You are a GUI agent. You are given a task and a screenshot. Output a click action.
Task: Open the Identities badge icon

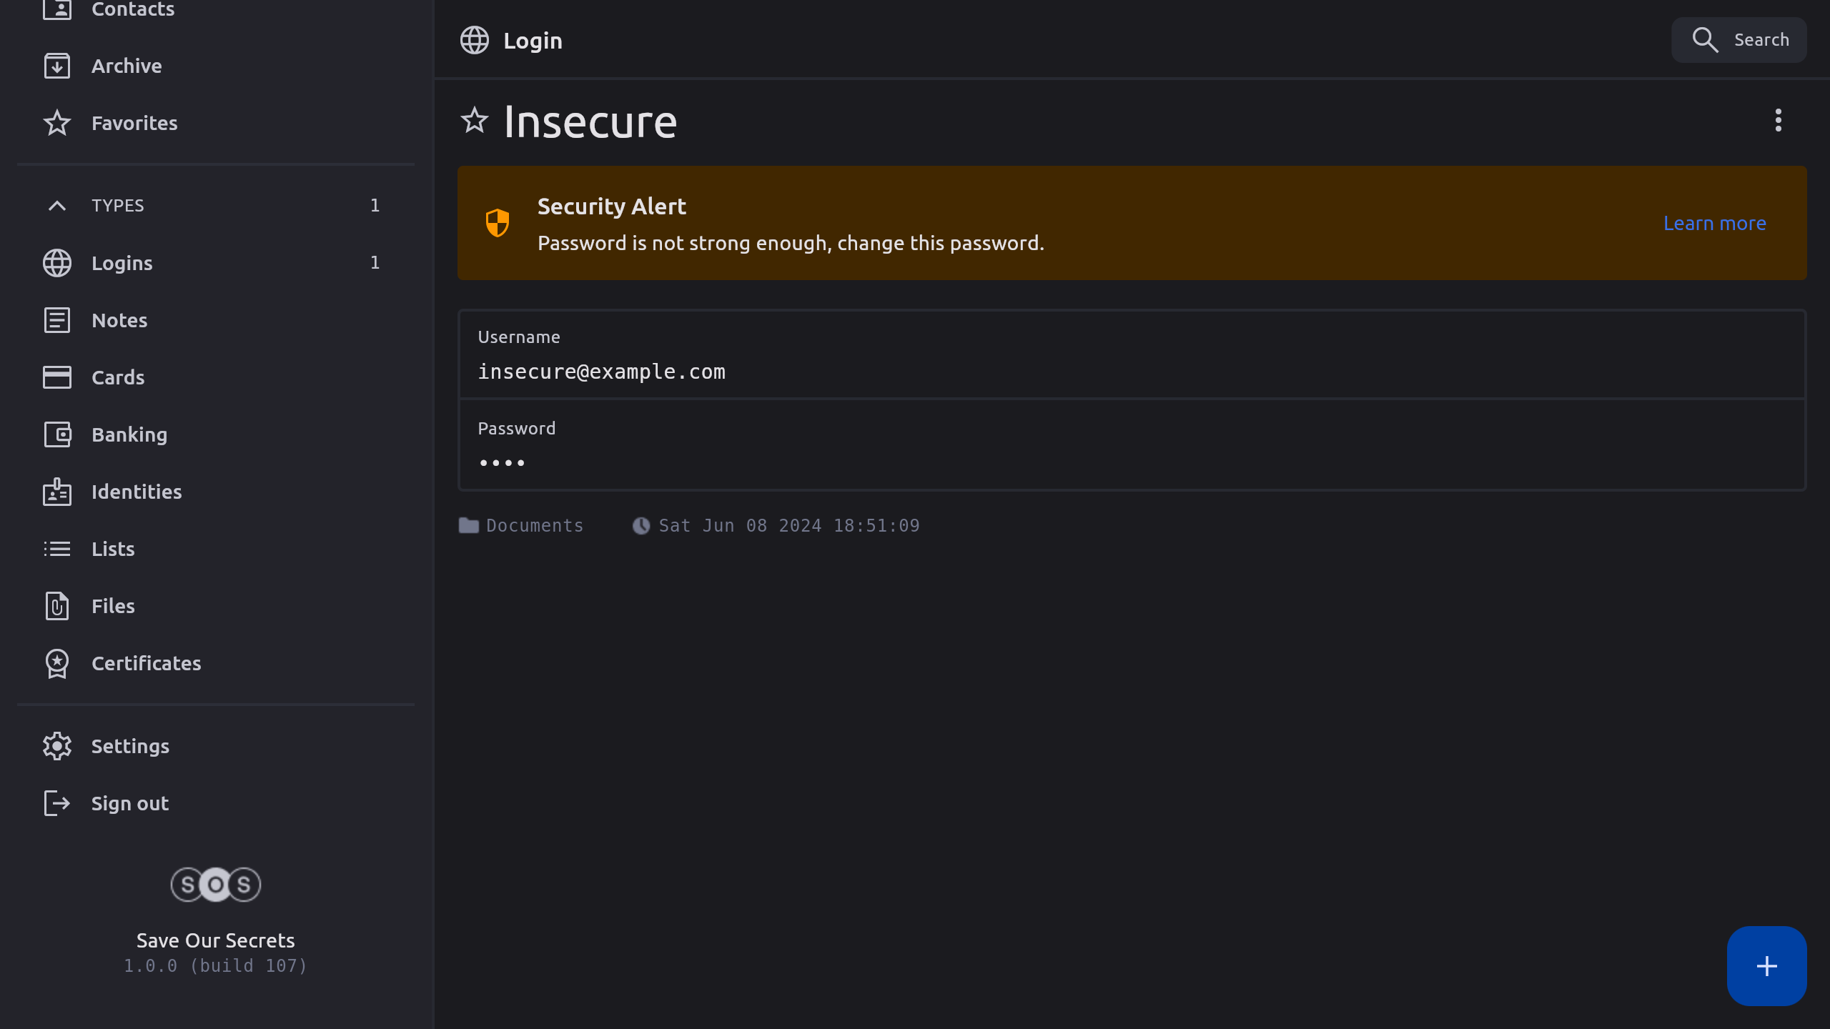[x=57, y=492]
